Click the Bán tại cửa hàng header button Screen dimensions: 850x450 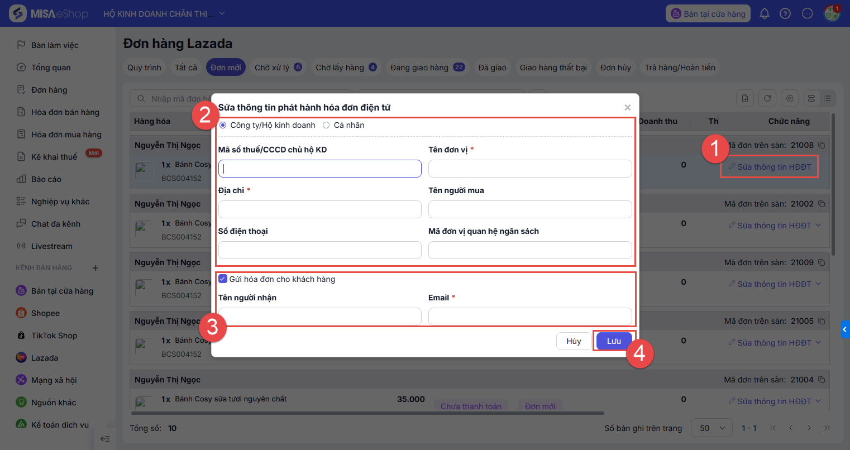708,13
